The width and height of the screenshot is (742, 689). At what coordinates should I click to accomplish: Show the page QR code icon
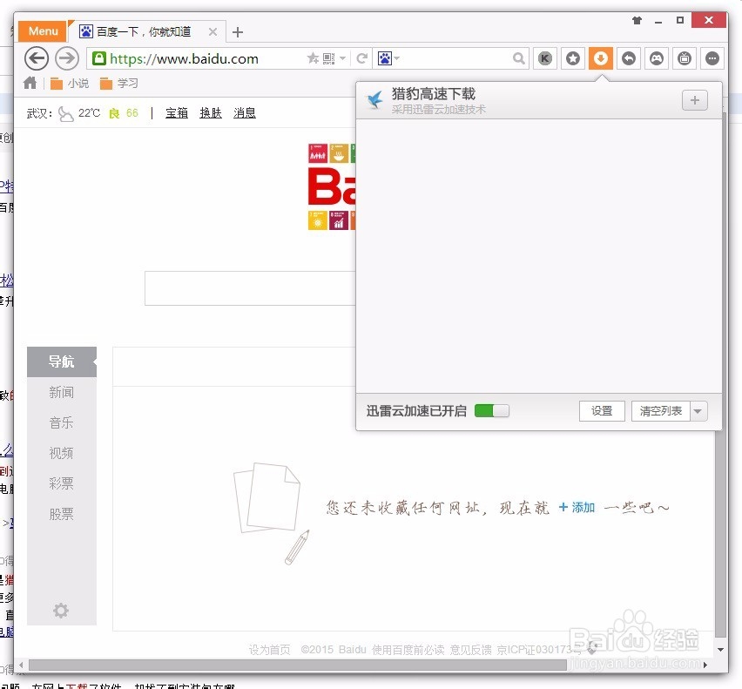(328, 58)
